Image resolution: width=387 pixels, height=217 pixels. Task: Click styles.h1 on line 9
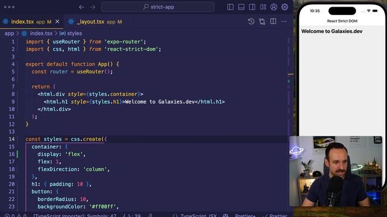(x=105, y=102)
